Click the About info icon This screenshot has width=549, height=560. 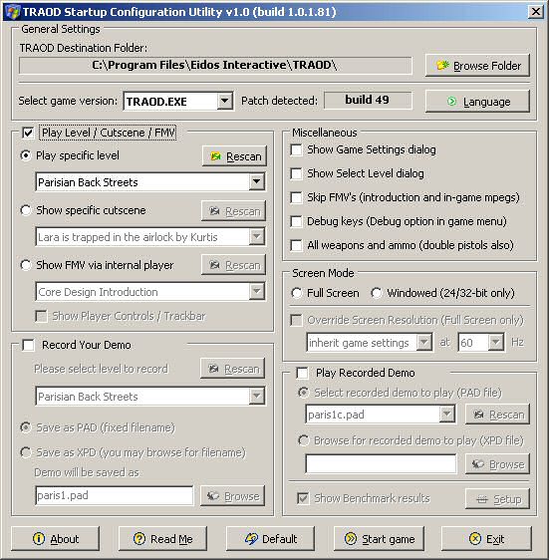39,538
